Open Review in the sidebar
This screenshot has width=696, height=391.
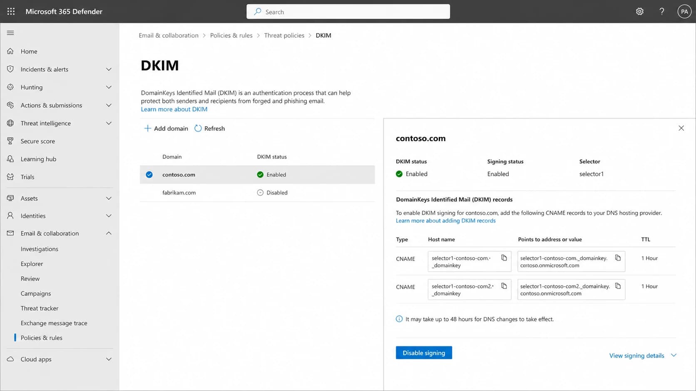(30, 279)
